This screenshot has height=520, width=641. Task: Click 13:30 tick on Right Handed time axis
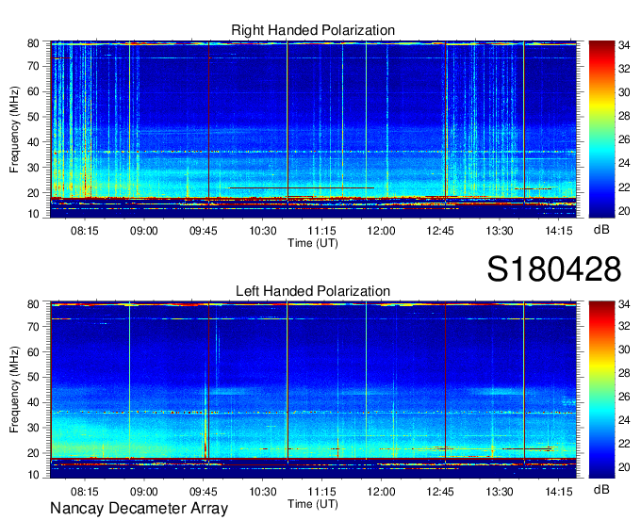pyautogui.click(x=500, y=231)
